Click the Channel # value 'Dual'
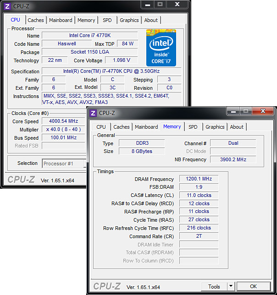This screenshot has width=277, height=295. pos(233,143)
